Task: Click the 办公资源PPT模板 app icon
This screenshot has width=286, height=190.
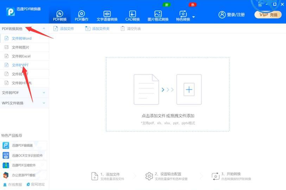Action: [6, 175]
